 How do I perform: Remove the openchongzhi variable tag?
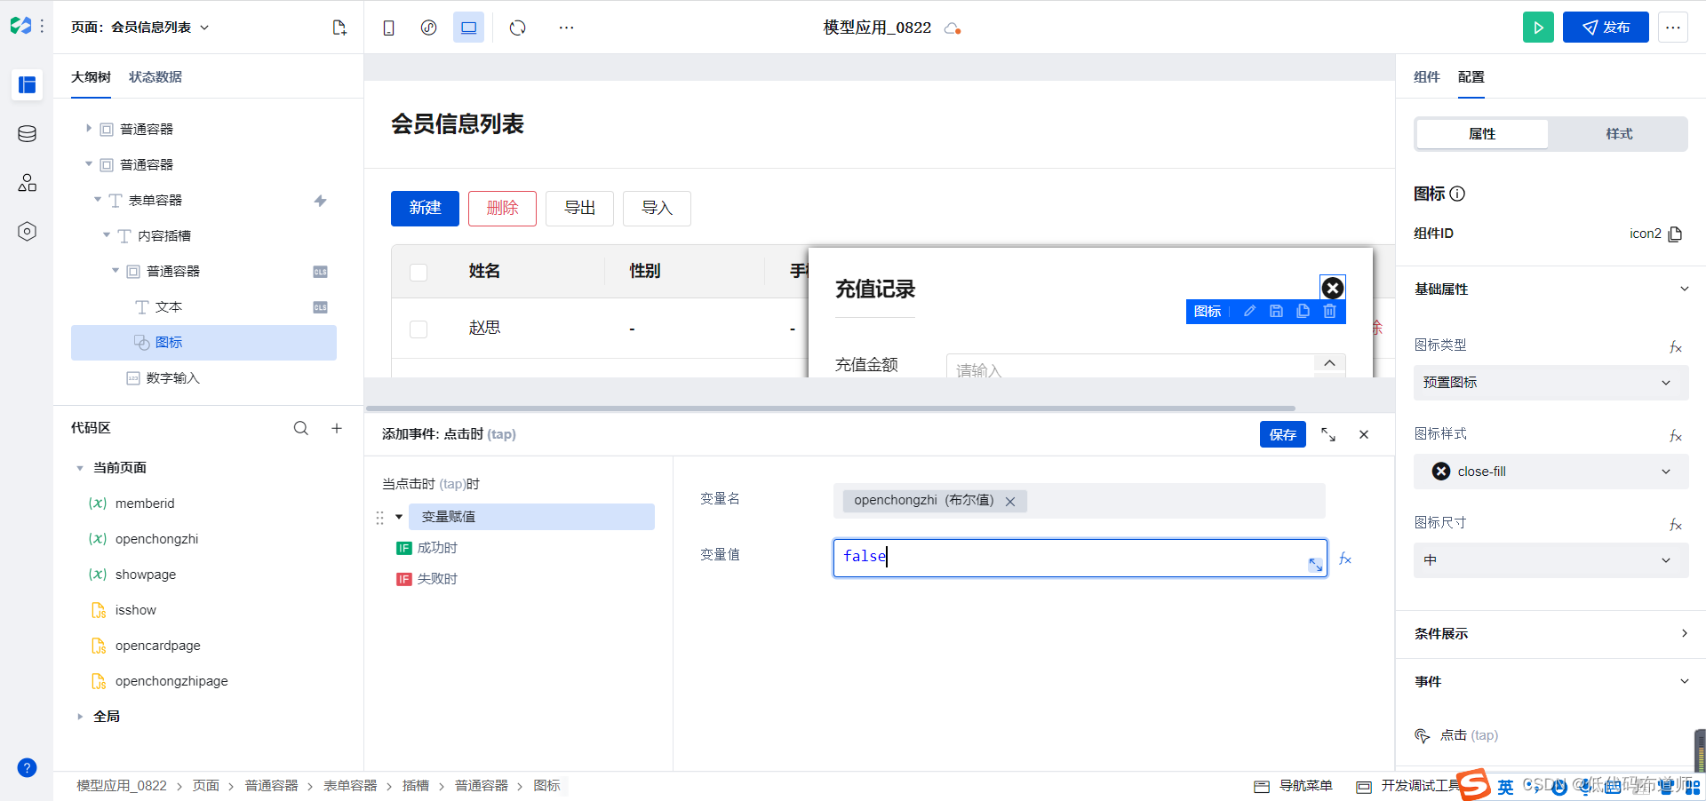click(1010, 502)
